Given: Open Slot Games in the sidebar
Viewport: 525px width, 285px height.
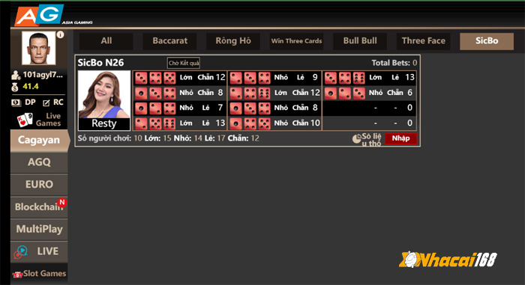Looking at the screenshot, I should [39, 274].
